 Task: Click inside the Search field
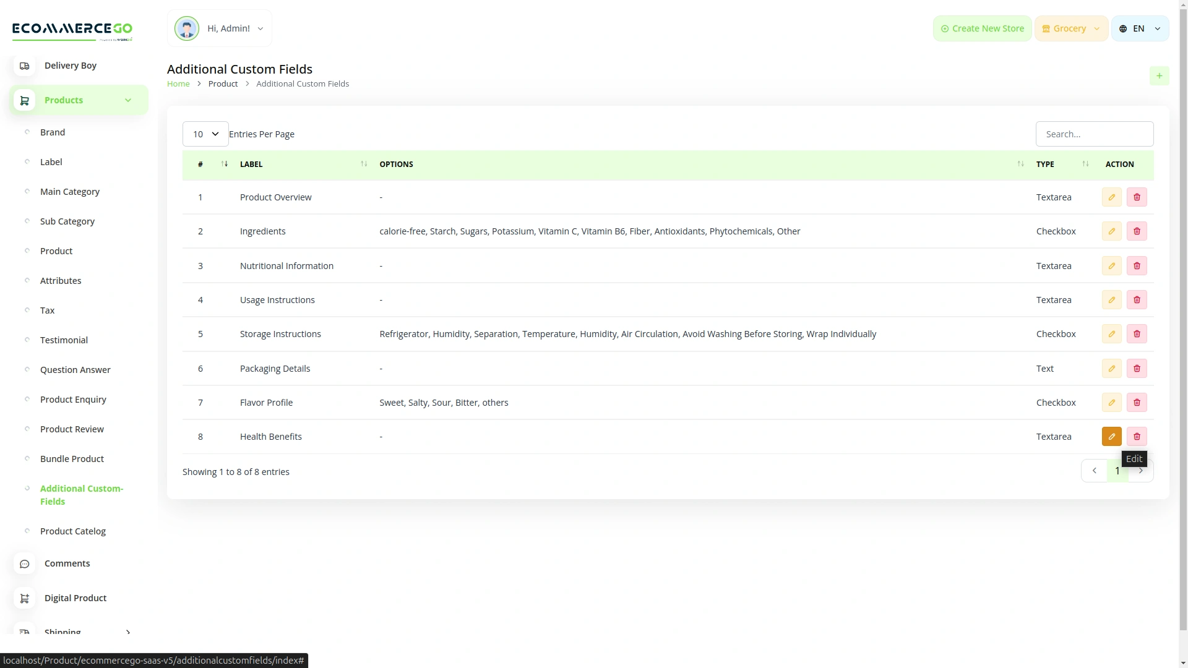(x=1095, y=134)
